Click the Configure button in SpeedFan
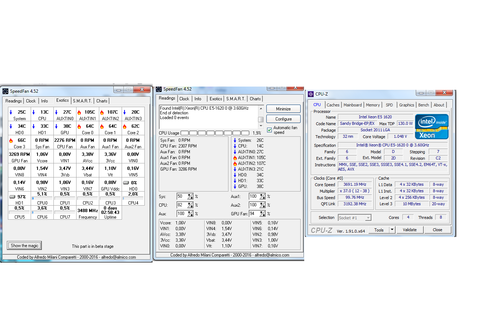 [283, 119]
